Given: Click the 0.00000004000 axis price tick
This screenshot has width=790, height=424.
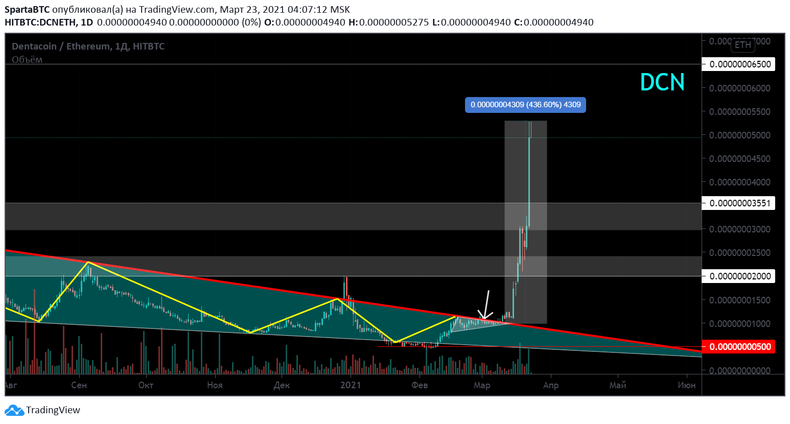Looking at the screenshot, I should [739, 182].
